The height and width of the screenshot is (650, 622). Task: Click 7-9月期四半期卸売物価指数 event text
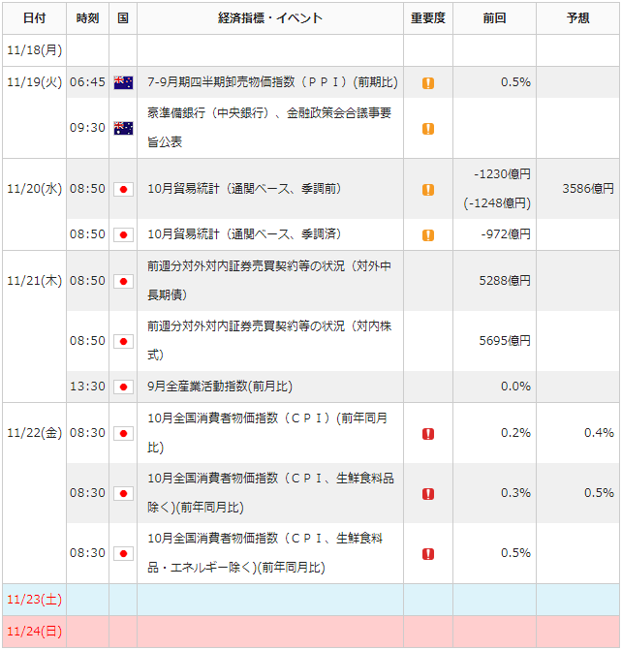272,82
